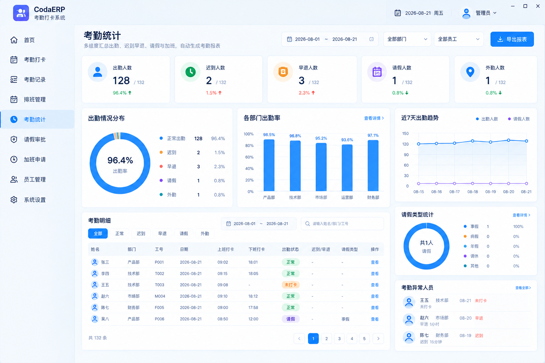Select the 全部 filter tab
The height and width of the screenshot is (363, 545).
[98, 234]
